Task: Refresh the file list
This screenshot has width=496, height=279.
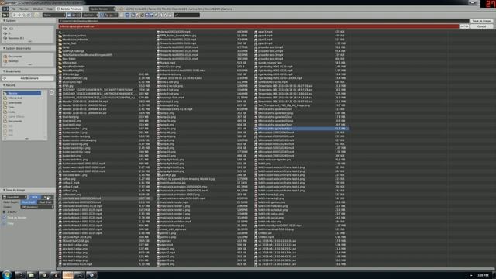Action: (x=28, y=15)
